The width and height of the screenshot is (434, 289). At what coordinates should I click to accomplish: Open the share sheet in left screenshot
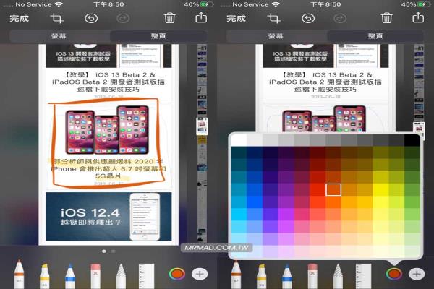point(201,17)
